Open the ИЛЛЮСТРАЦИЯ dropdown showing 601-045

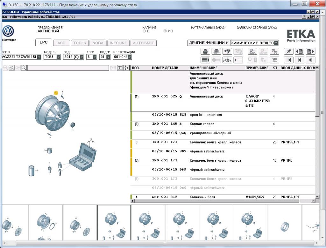click(x=130, y=57)
